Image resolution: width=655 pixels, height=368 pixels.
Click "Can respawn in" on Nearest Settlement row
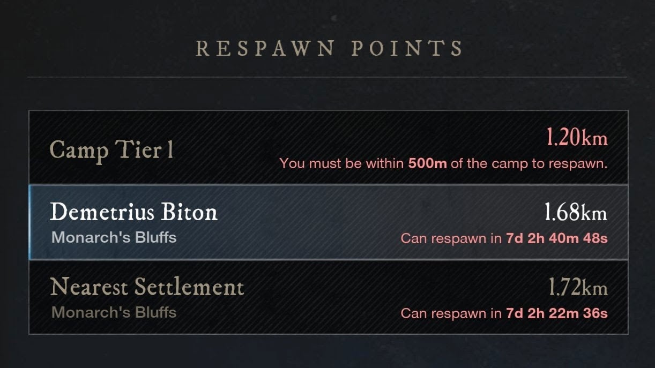[451, 313]
